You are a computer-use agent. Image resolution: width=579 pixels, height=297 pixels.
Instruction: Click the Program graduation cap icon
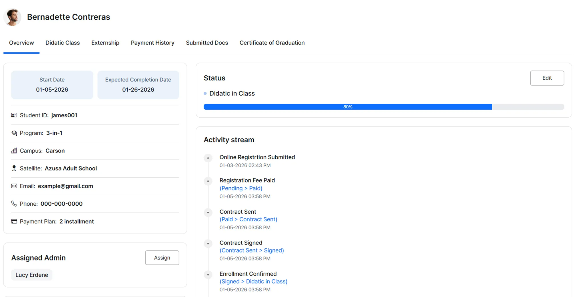[14, 133]
